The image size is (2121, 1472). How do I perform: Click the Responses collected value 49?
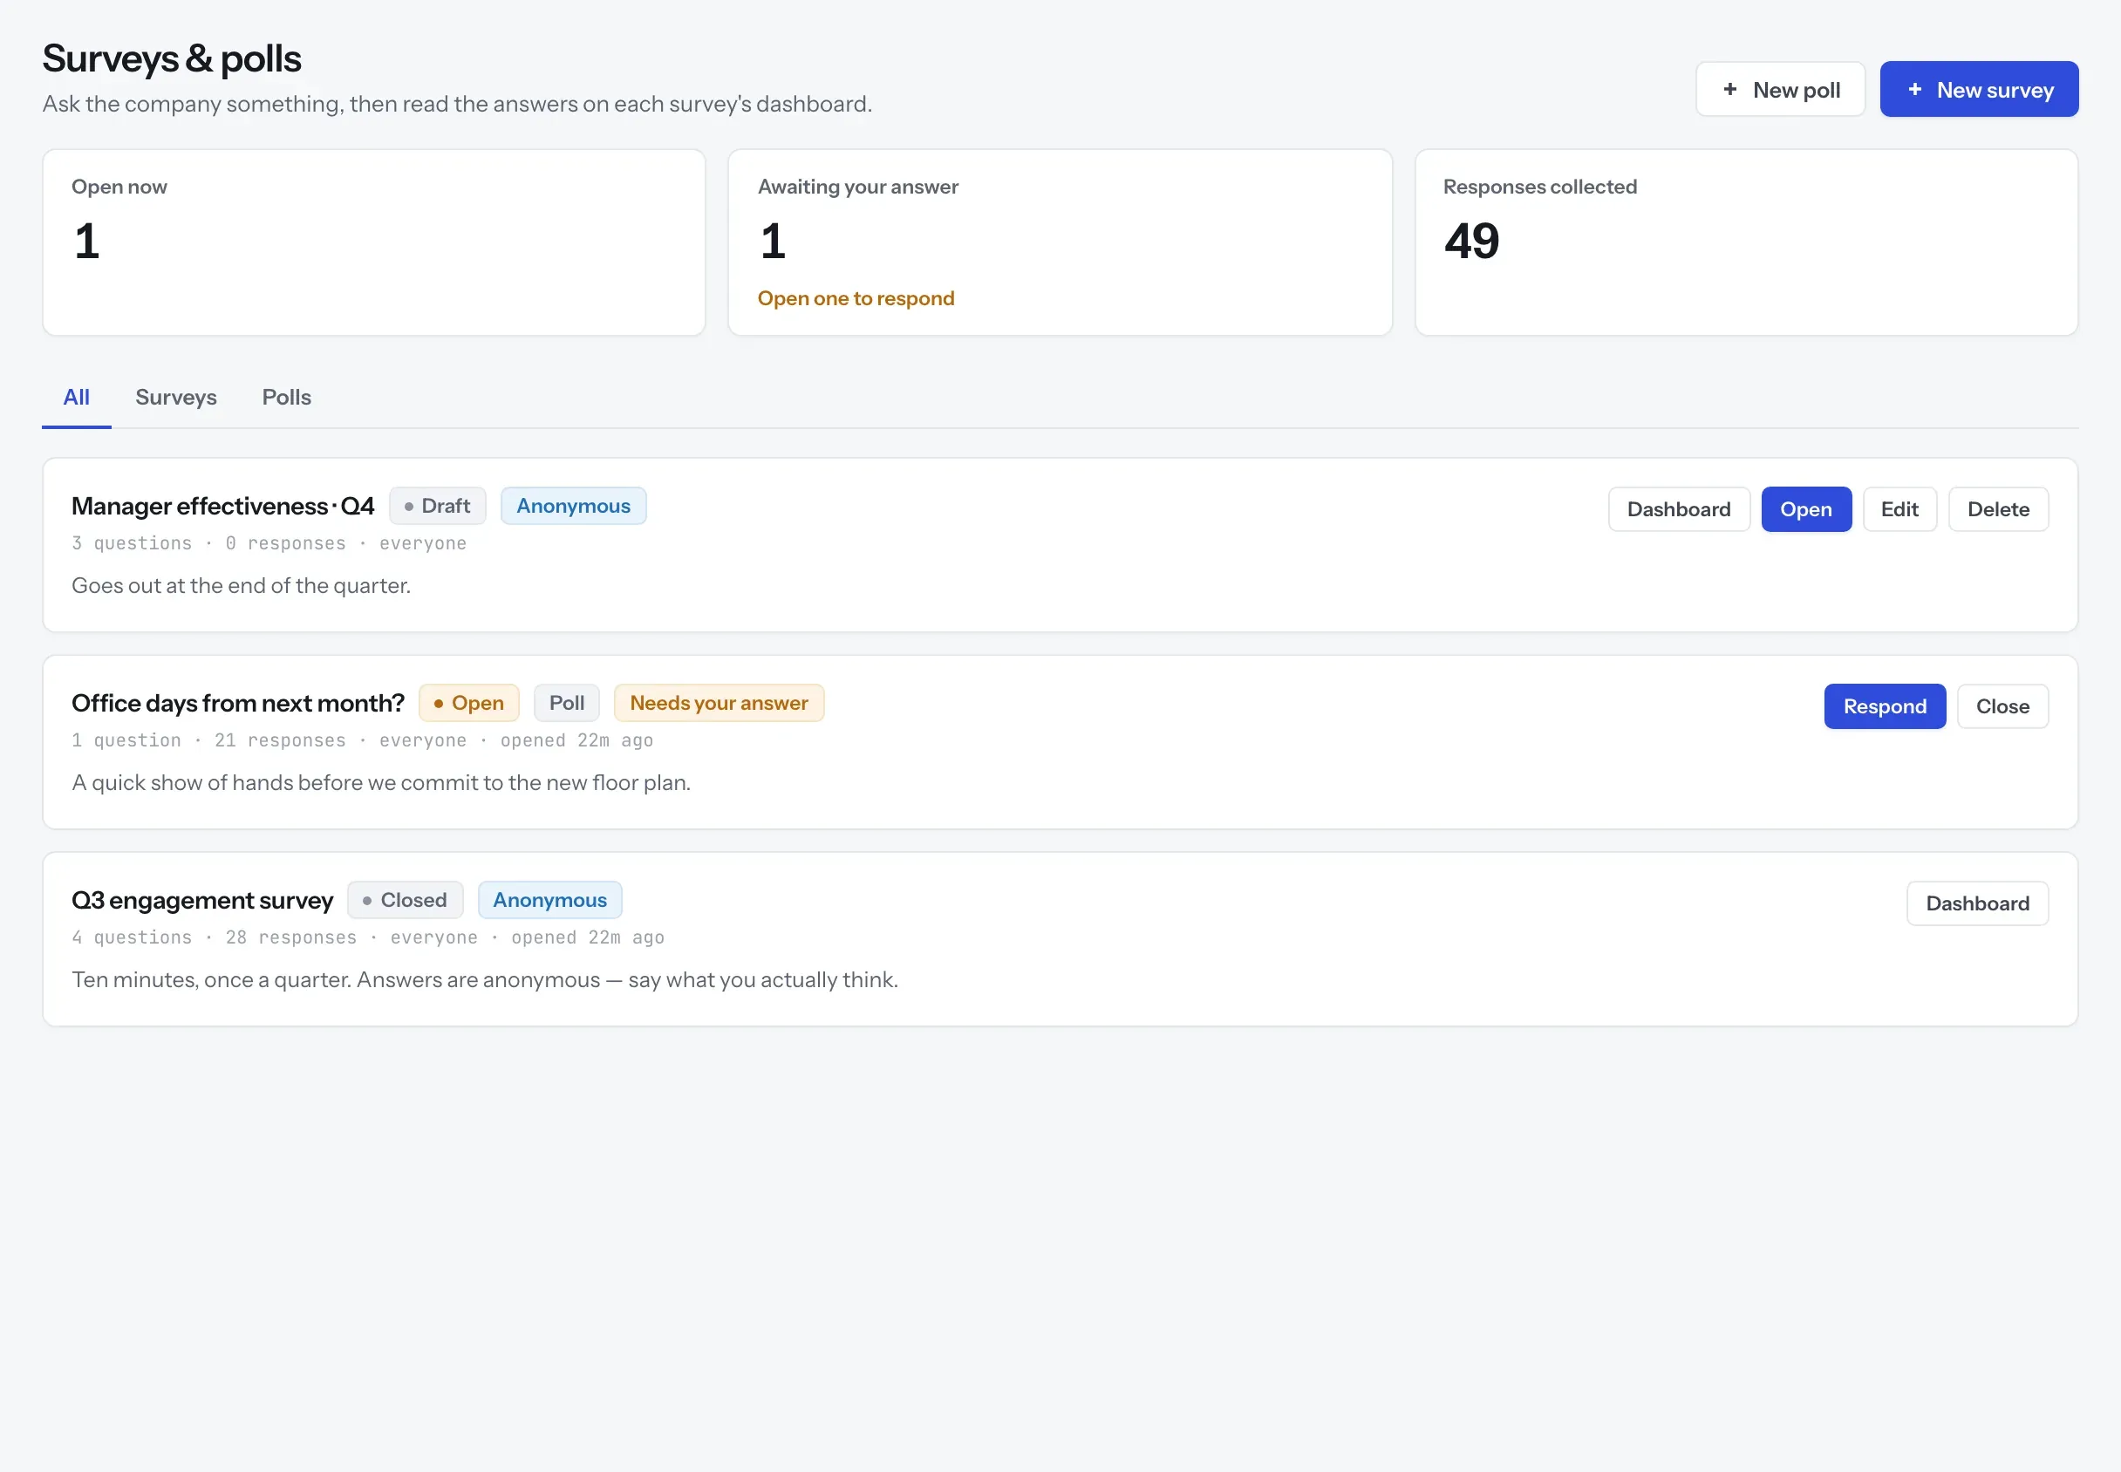1472,242
